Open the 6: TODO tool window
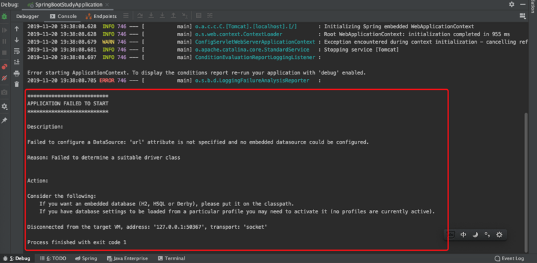The height and width of the screenshot is (263, 537). click(x=53, y=258)
